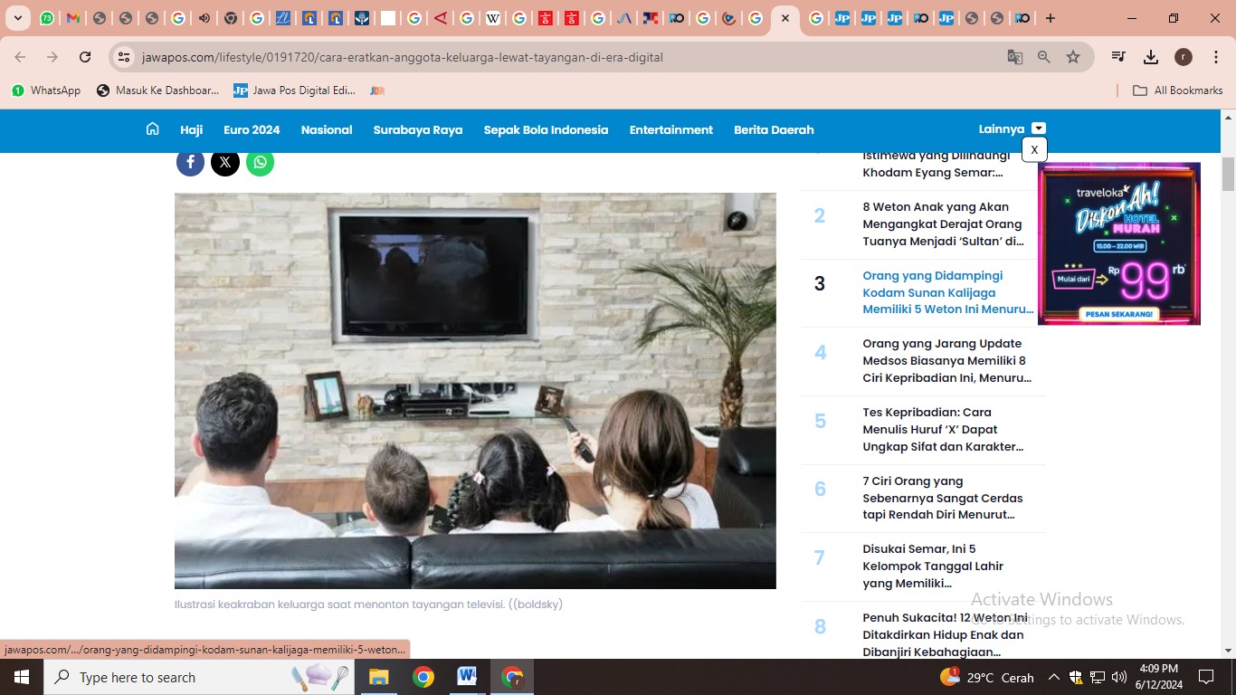
Task: Open 'Disukai Semar, Ini 5 Kelompok' article
Action: 933,566
